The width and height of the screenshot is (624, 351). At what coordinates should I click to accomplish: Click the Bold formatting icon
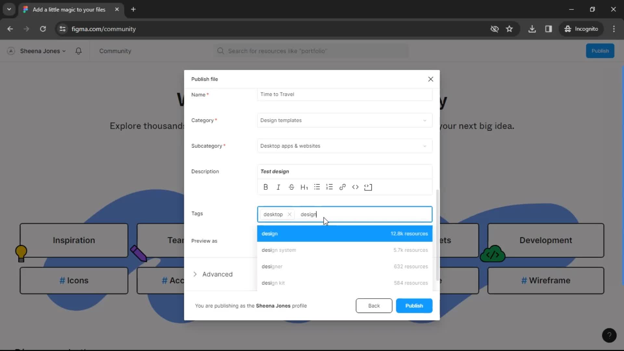click(x=266, y=187)
